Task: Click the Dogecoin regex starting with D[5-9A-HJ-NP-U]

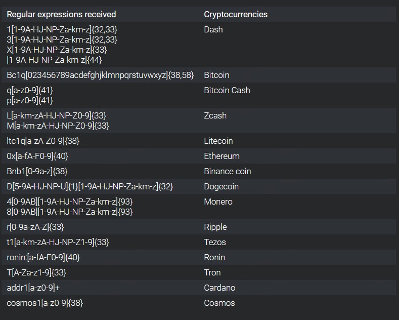Action: click(90, 186)
